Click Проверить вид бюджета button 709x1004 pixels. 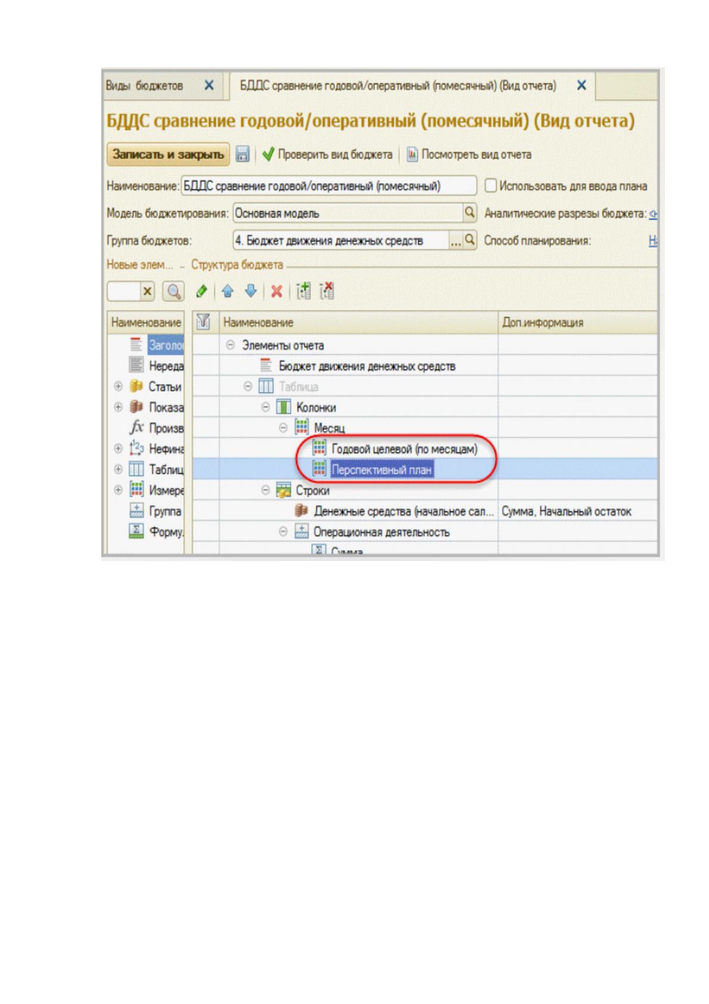[328, 154]
